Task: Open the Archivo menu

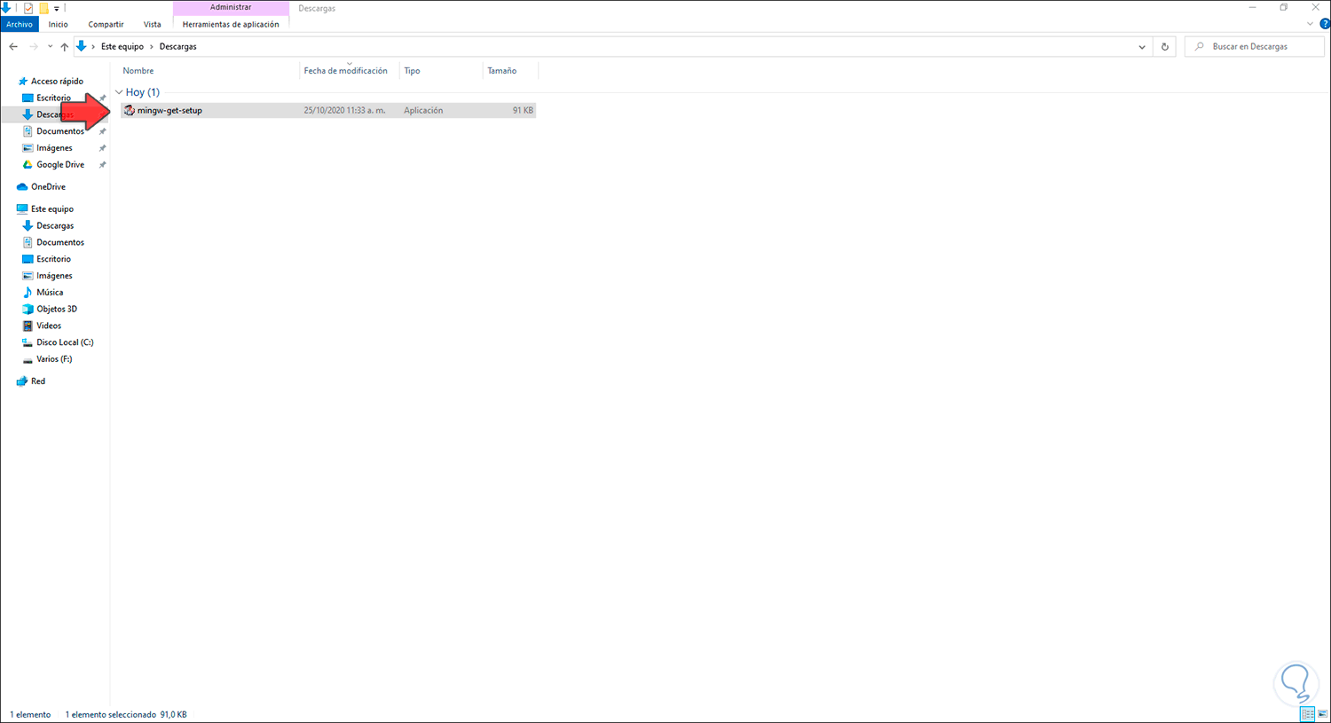Action: pyautogui.click(x=20, y=24)
